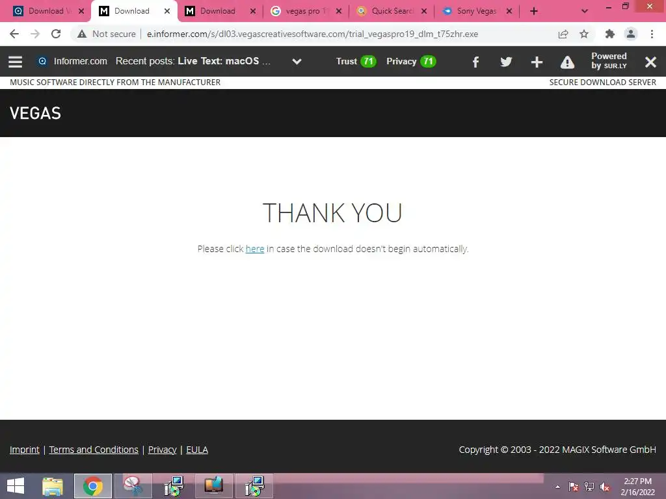Viewport: 666px width, 499px height.
Task: Open the Chrome extensions puzzle icon
Action: (x=610, y=34)
